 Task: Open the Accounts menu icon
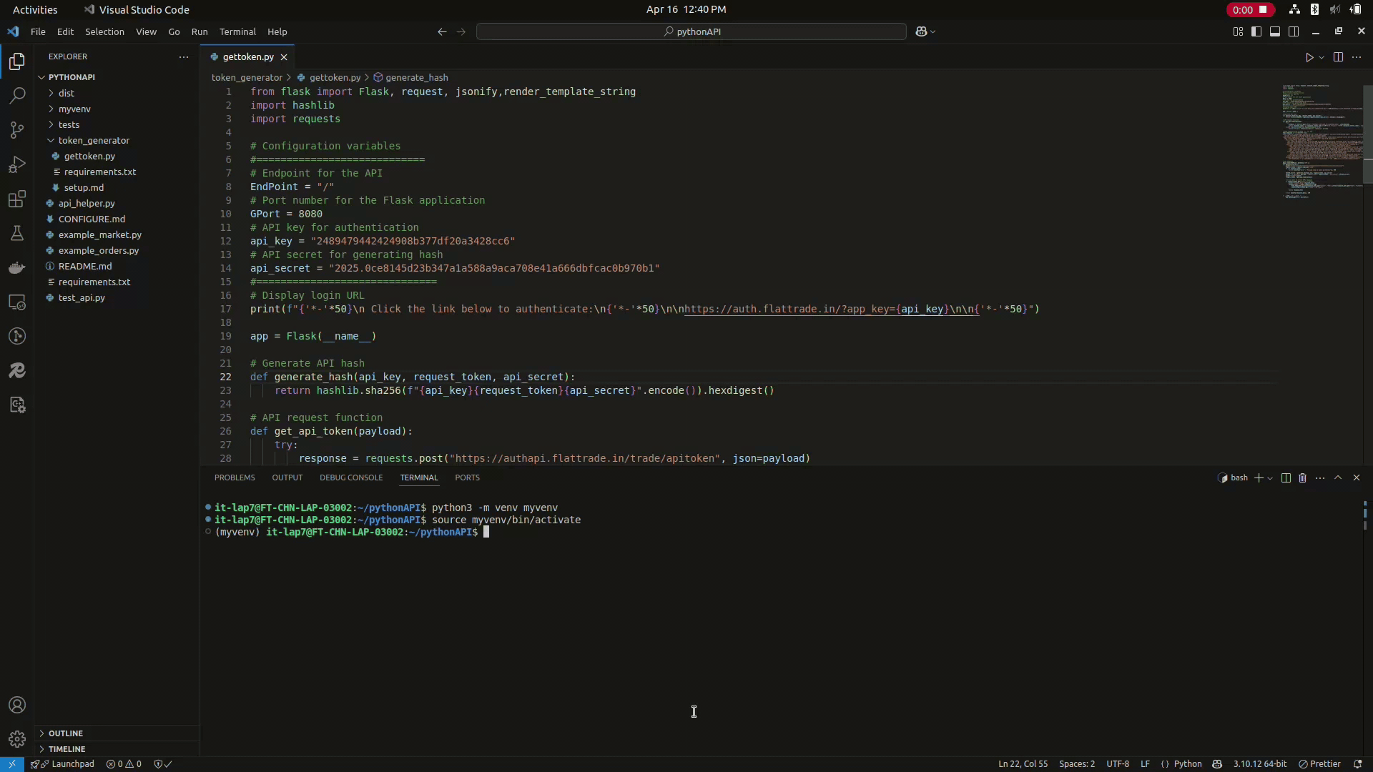click(x=17, y=706)
